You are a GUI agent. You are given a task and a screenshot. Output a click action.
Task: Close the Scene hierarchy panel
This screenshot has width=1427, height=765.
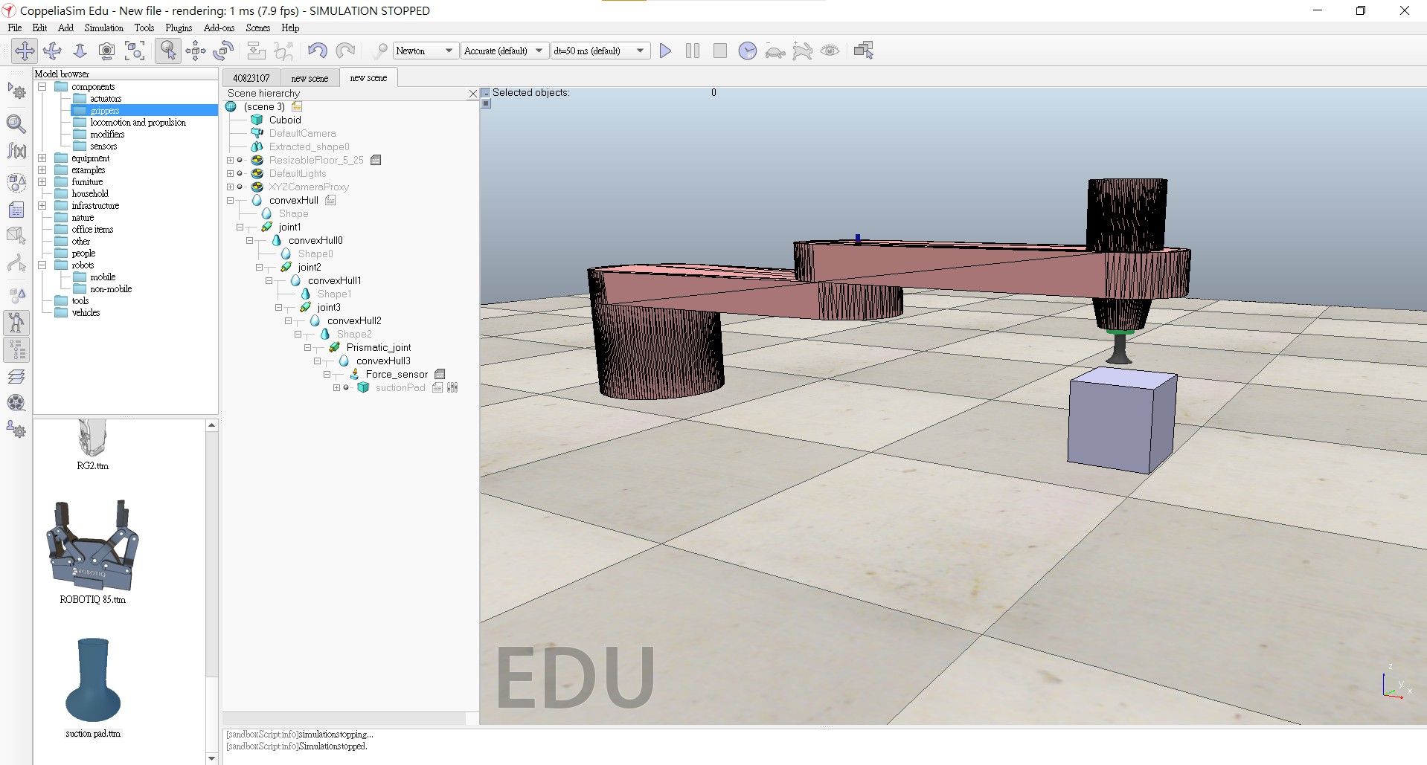(x=472, y=94)
